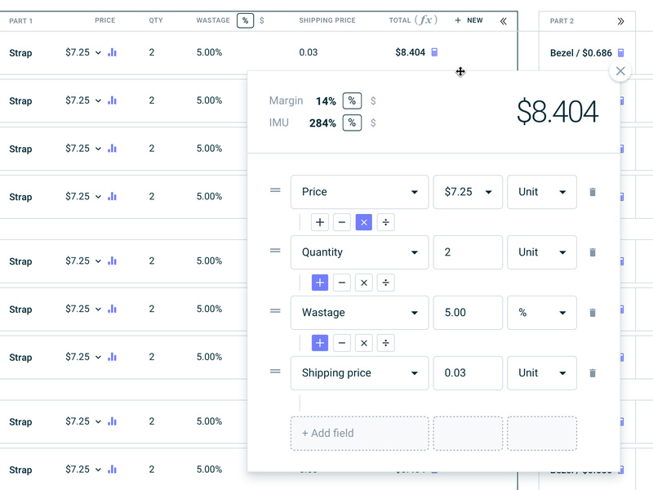The width and height of the screenshot is (653, 490).
Task: Click the Shipping Price column header
Action: click(327, 20)
